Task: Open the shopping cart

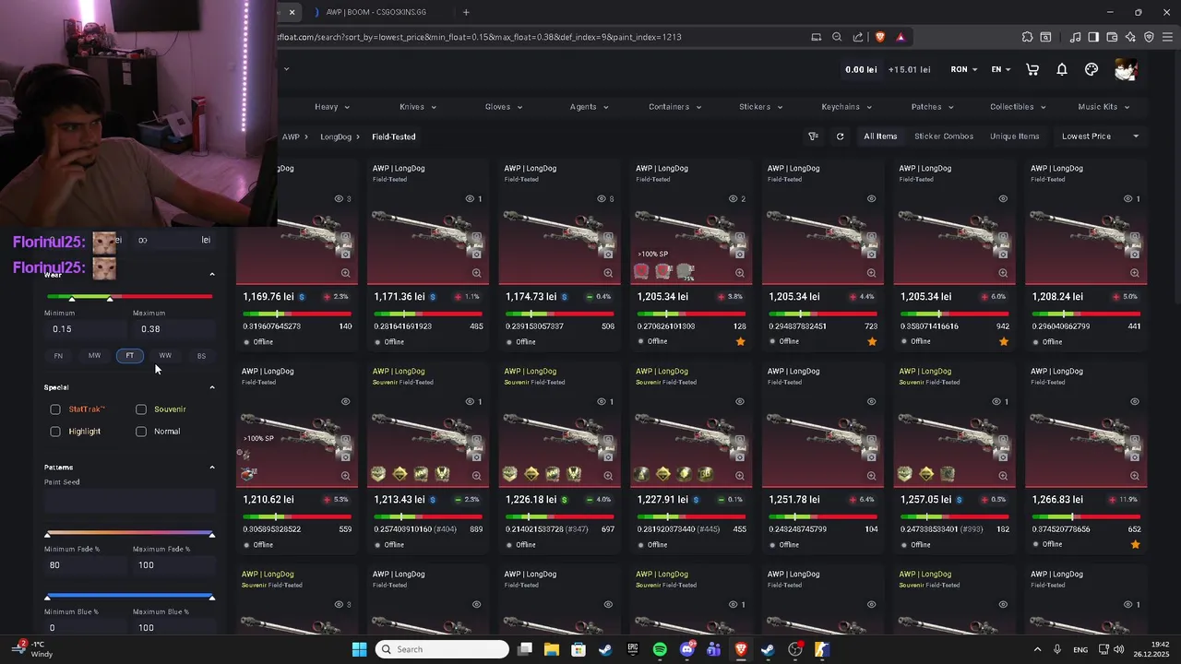Action: coord(1032,69)
